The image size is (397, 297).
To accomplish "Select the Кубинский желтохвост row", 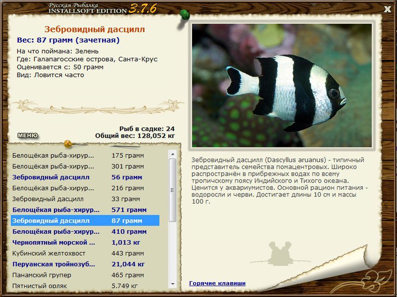I will coord(85,253).
